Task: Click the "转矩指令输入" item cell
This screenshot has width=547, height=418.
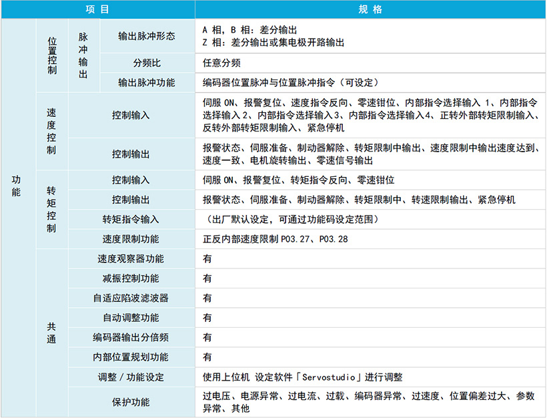Action: pyautogui.click(x=131, y=219)
